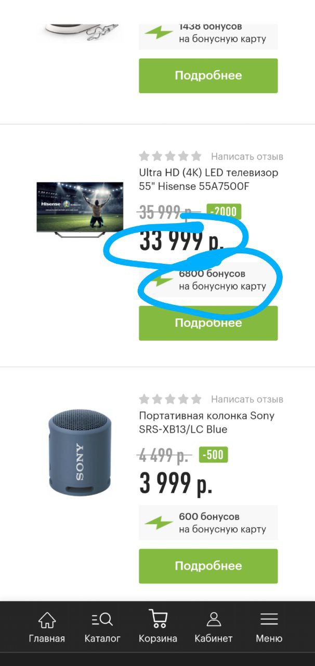Click Подробнее button for Sony SRS-XB13
The height and width of the screenshot is (666, 315).
pos(208,566)
